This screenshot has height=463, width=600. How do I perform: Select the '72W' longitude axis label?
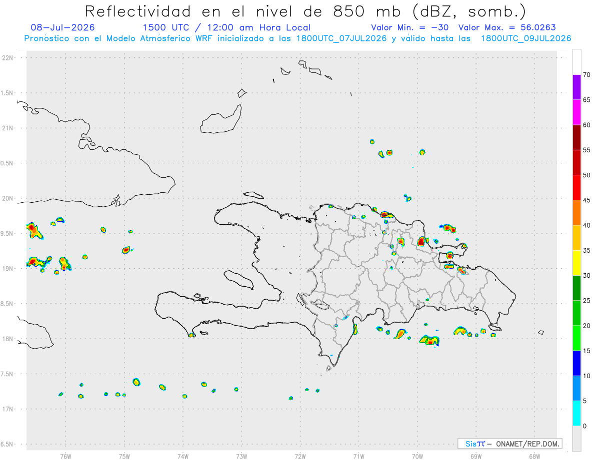(x=300, y=456)
